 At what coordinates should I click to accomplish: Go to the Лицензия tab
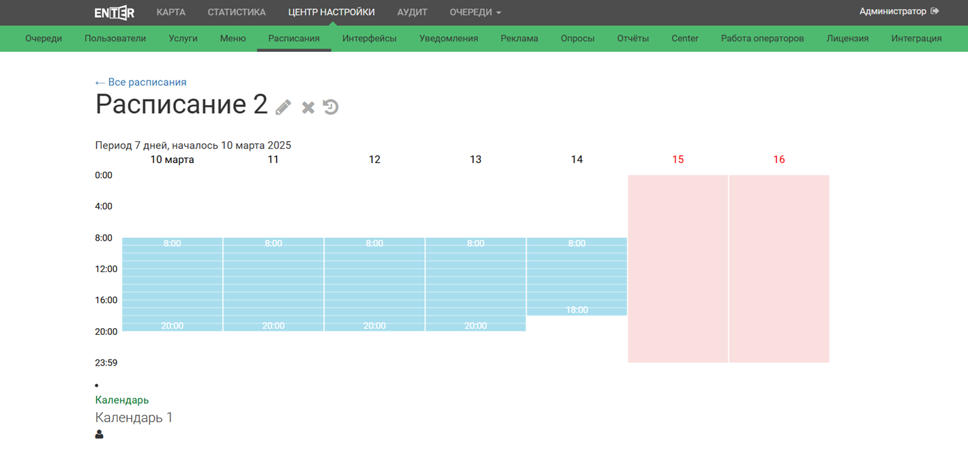click(x=847, y=39)
